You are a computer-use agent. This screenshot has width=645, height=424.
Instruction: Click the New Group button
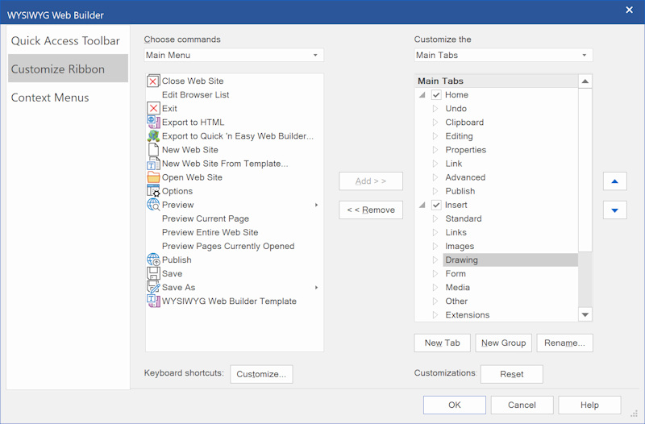click(503, 343)
